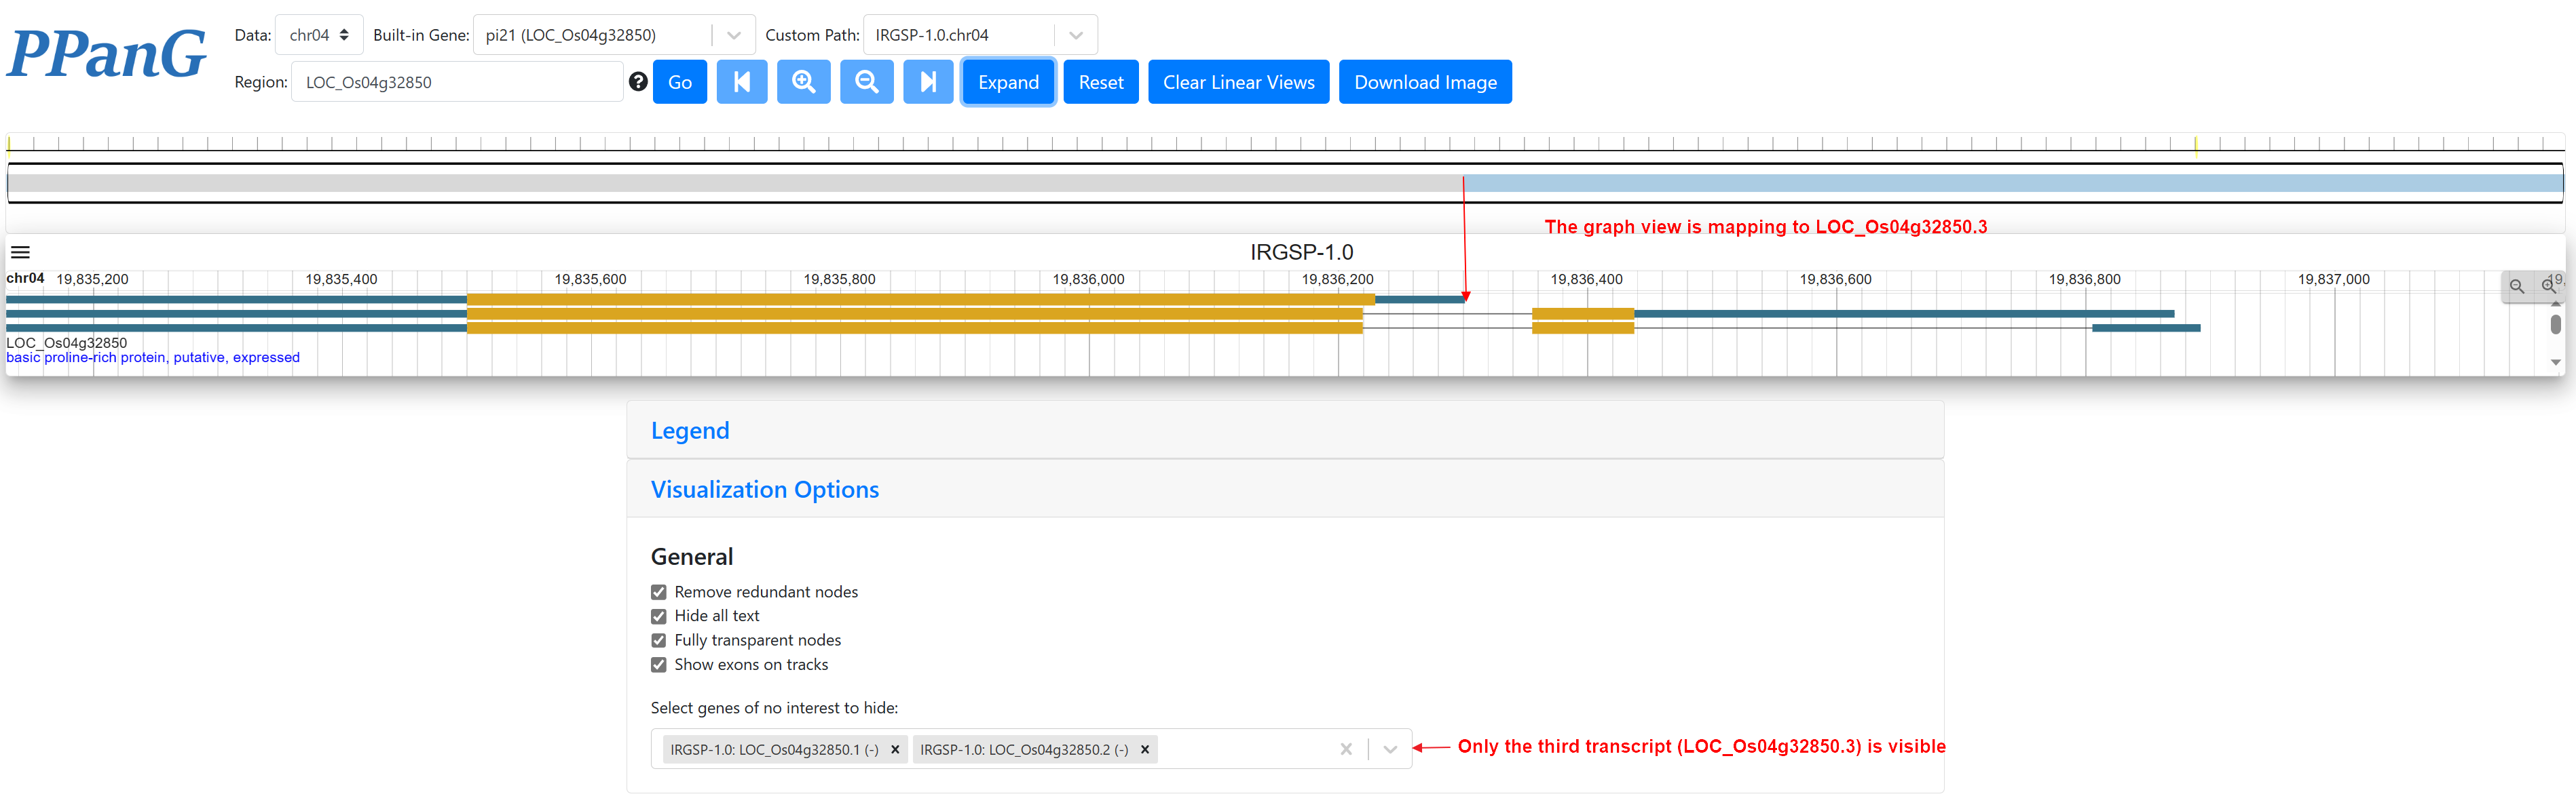This screenshot has height=809, width=2576.
Task: Open the Data chromosome selector chr04
Action: point(319,35)
